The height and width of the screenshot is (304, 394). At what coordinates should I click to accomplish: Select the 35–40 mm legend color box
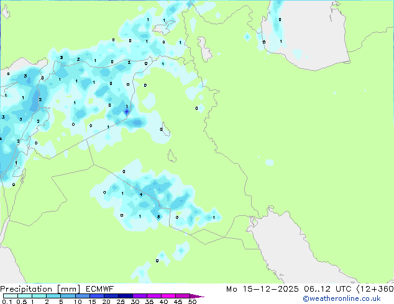tap(153, 296)
